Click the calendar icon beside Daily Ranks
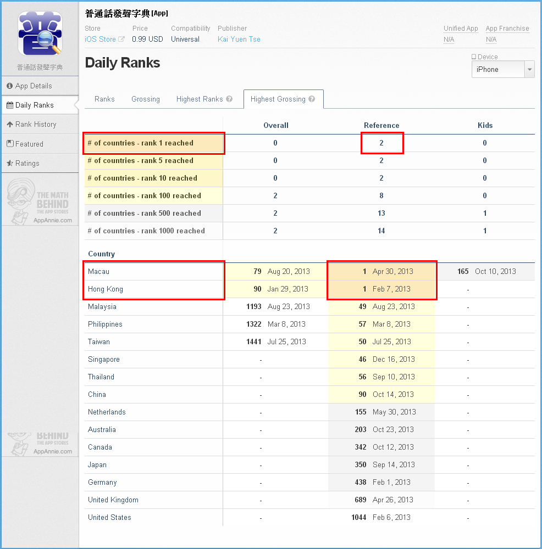Viewport: 542px width, 549px height. tap(10, 105)
